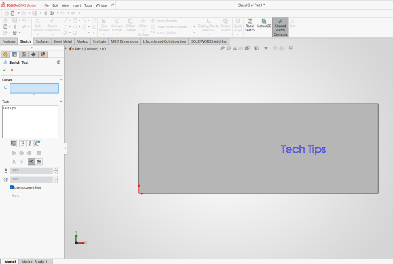Click the Instant2D tool
Image resolution: width=393 pixels, height=264 pixels.
[x=264, y=24]
